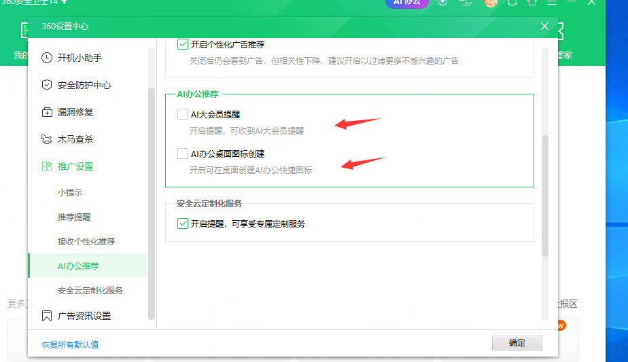Image resolution: width=628 pixels, height=362 pixels.
Task: Go to 安全云定制化服务 sidebar sub-item
Action: (x=90, y=290)
